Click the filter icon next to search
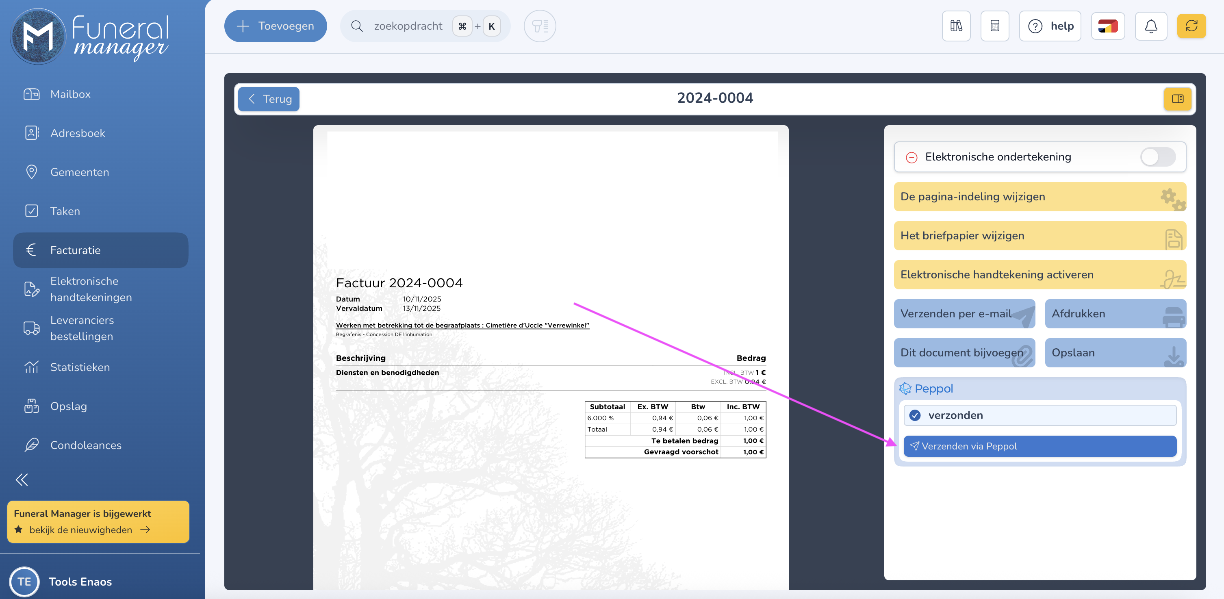Viewport: 1224px width, 599px height. (540, 26)
